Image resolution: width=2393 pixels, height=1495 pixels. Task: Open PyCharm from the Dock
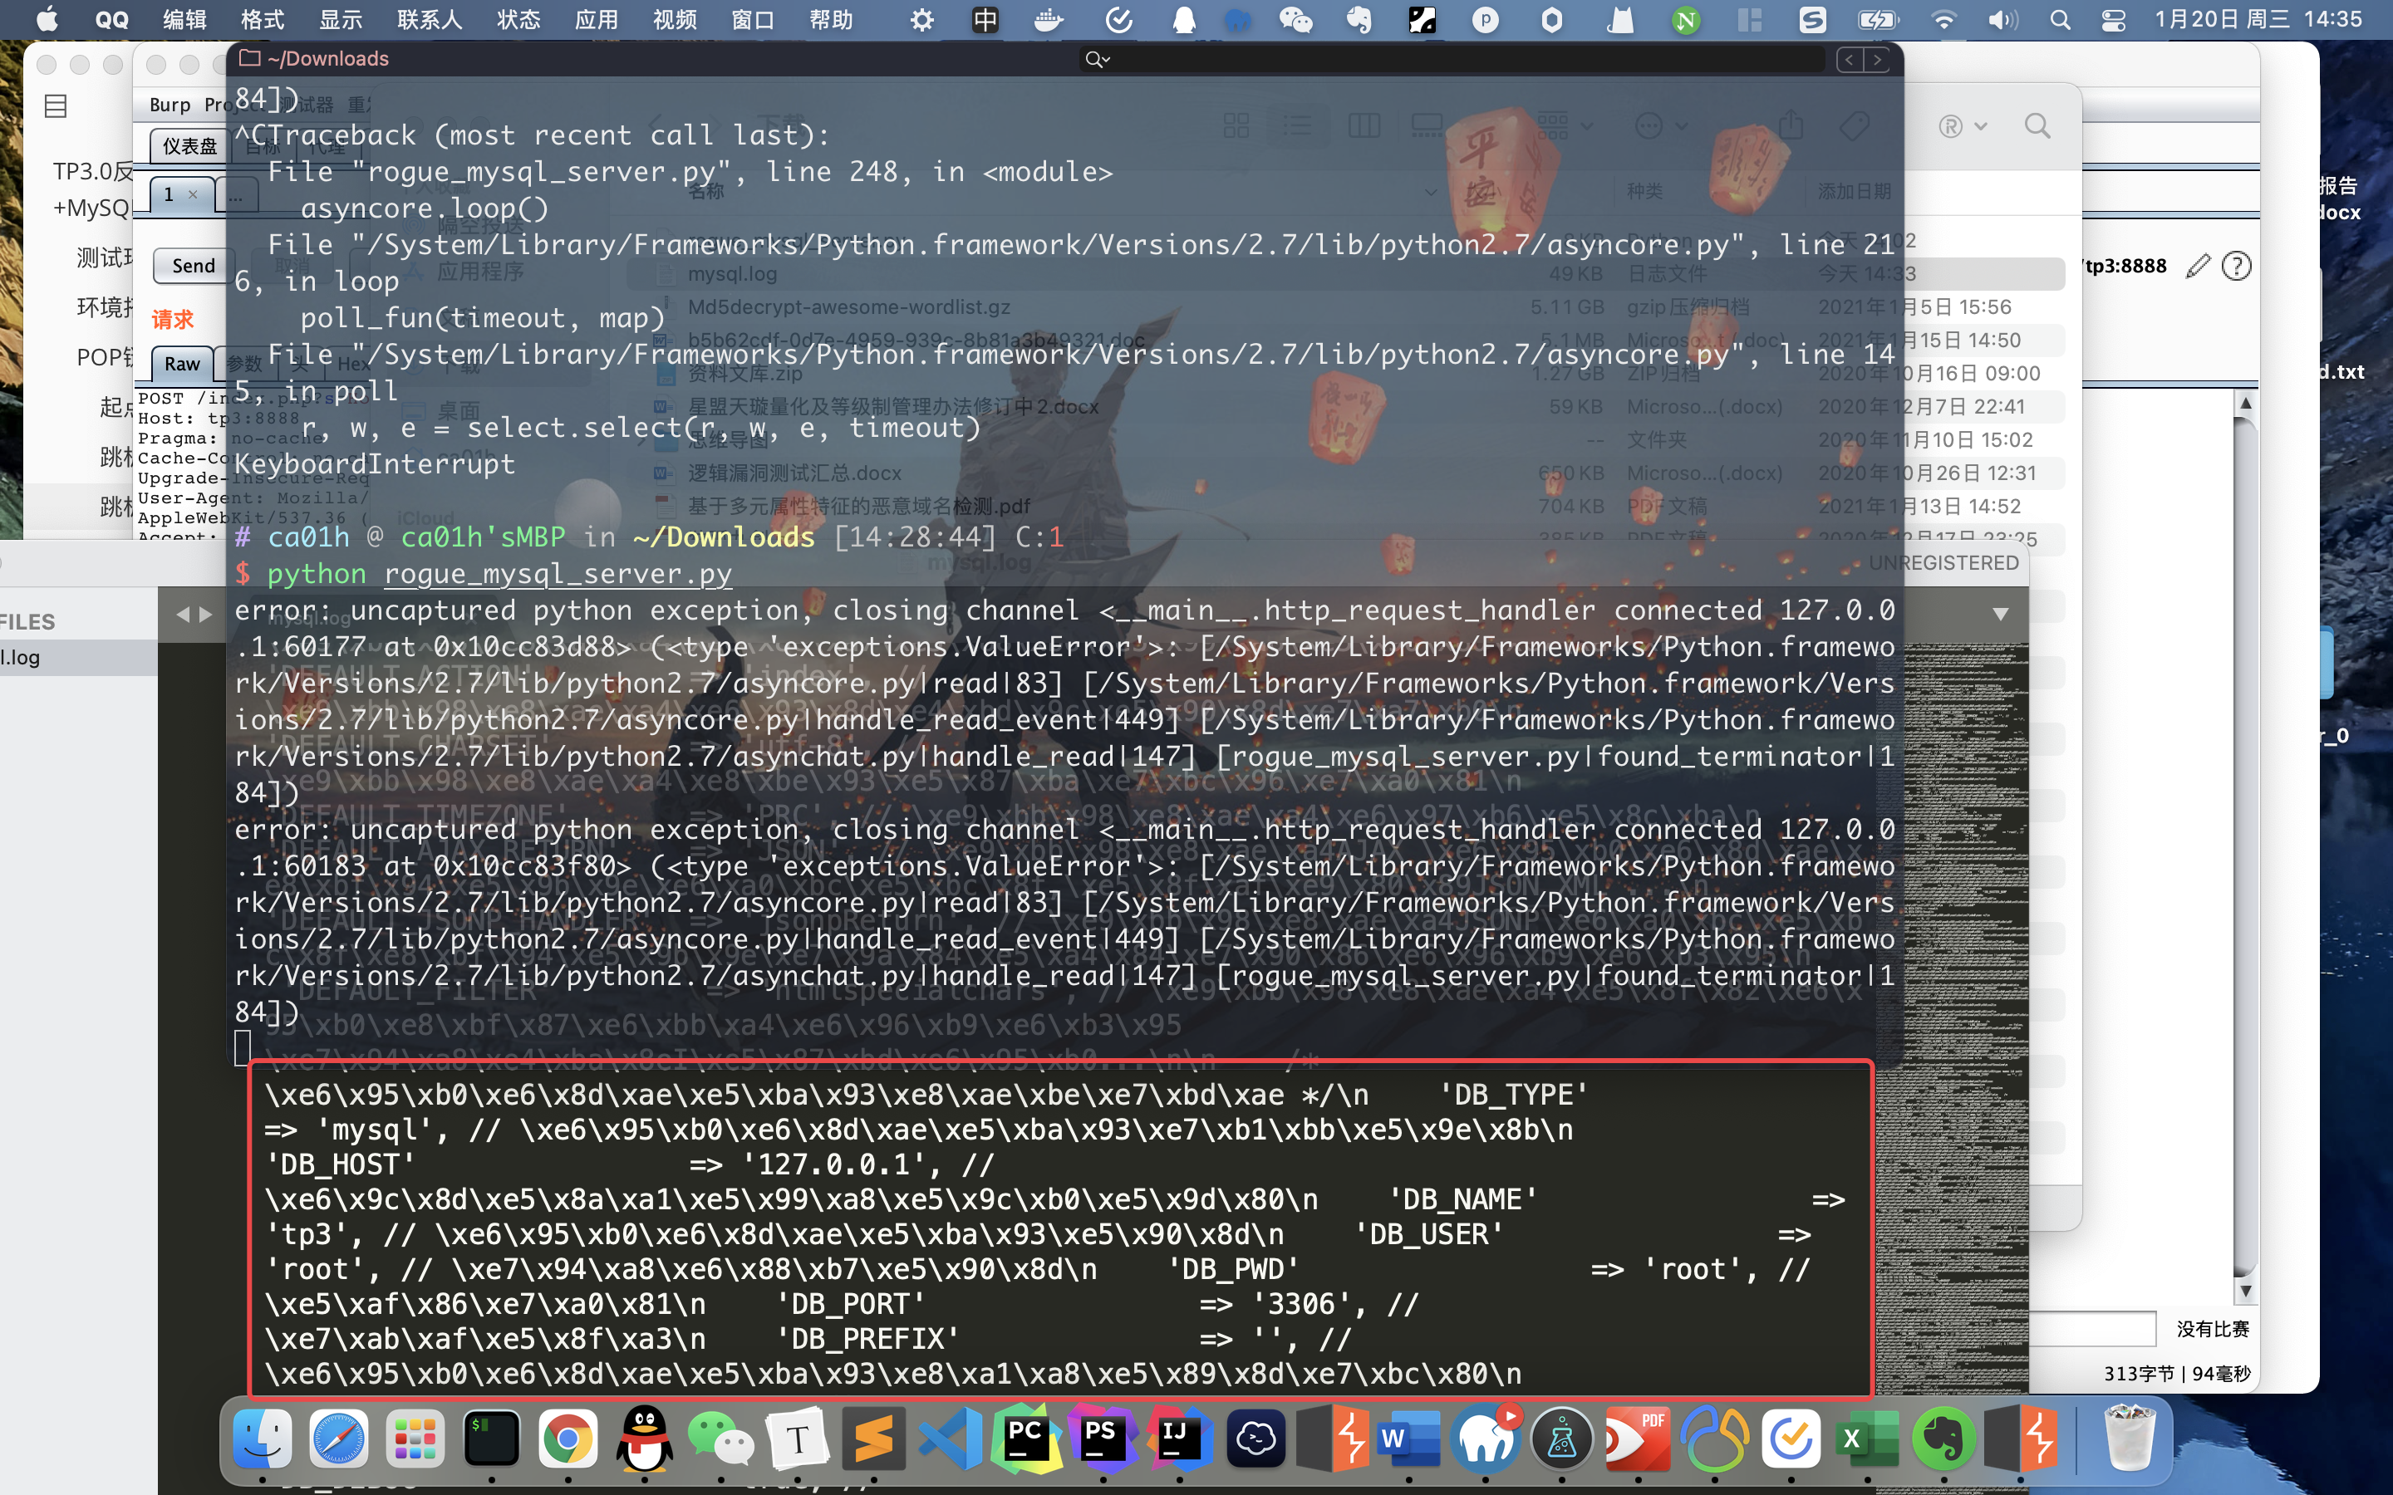(1026, 1439)
